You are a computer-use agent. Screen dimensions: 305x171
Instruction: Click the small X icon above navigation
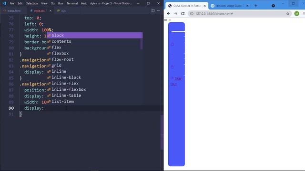(x=170, y=20)
